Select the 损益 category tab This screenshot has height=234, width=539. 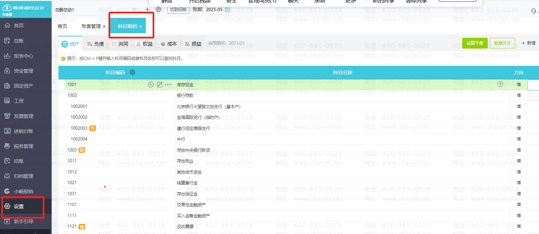pyautogui.click(x=193, y=44)
